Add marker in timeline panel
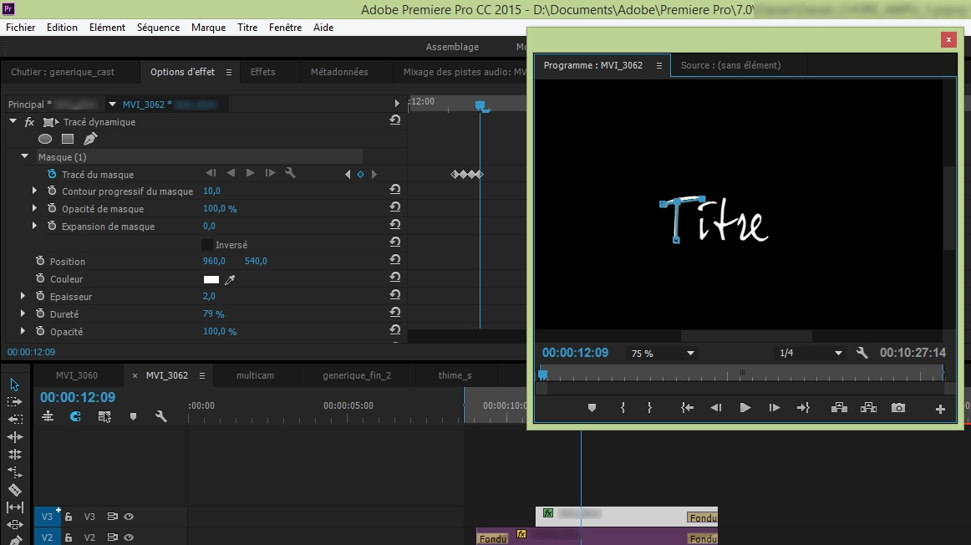This screenshot has width=971, height=545. 133,417
